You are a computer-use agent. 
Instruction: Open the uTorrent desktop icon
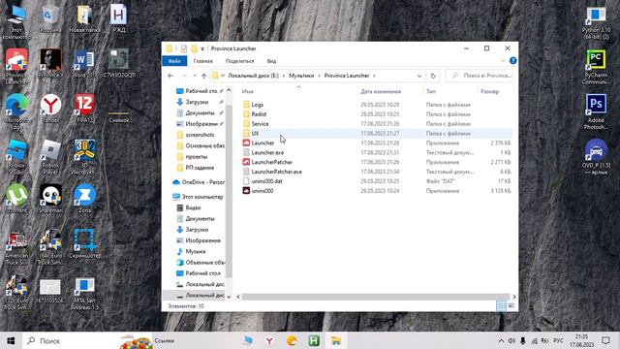(x=16, y=199)
